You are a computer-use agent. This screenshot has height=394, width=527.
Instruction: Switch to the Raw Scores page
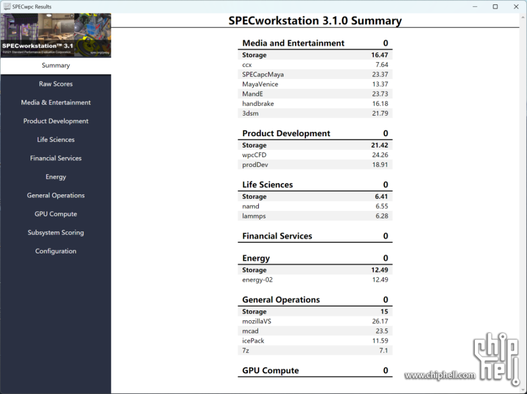[56, 84]
